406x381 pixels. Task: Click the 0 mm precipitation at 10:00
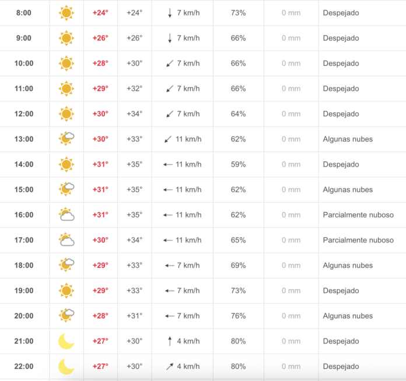click(x=291, y=63)
